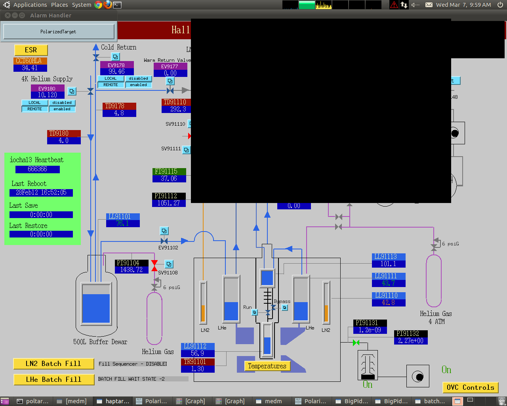This screenshot has height=406, width=507.
Task: Click the CCT60HLA value 34.41
Action: pyautogui.click(x=30, y=68)
